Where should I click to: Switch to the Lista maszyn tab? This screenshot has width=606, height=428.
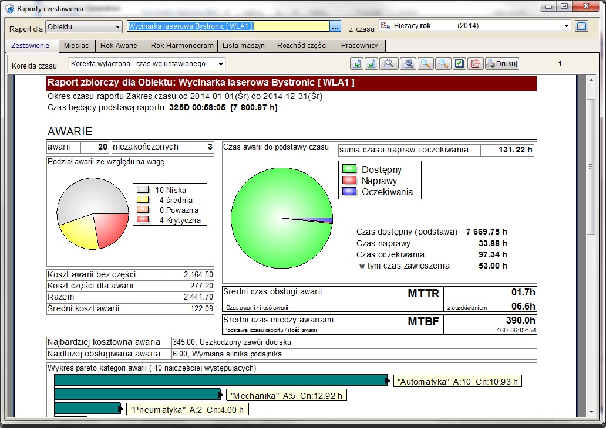(244, 46)
